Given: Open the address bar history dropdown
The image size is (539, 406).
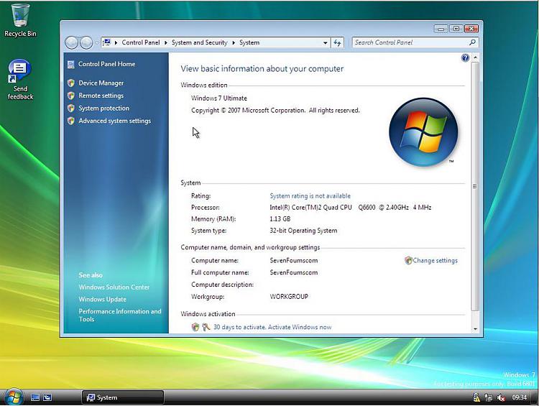Looking at the screenshot, I should [x=325, y=43].
